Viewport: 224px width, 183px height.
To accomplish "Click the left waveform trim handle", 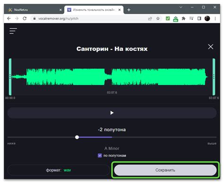I will (x=10, y=77).
